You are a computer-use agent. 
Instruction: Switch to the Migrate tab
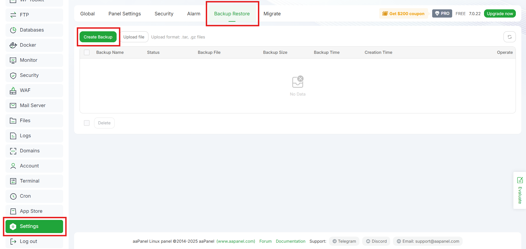pos(272,13)
